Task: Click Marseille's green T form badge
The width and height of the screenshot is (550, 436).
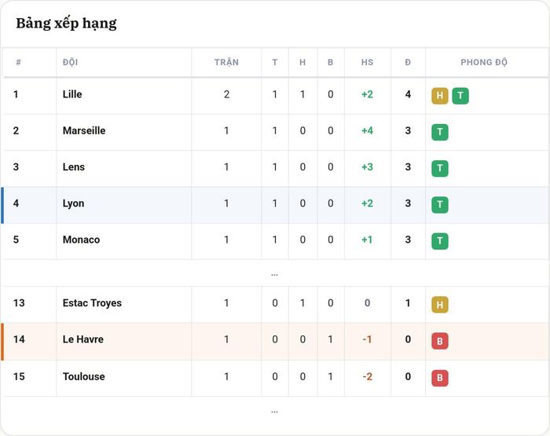Action: coord(439,132)
